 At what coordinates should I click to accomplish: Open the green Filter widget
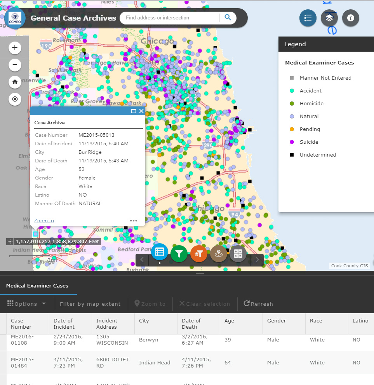(x=179, y=254)
